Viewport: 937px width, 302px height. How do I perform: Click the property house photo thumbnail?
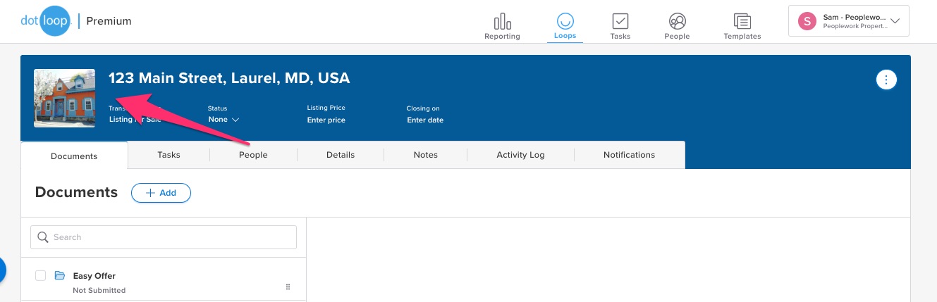(64, 98)
